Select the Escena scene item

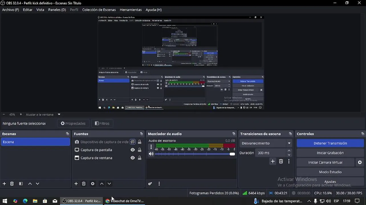tap(35, 142)
